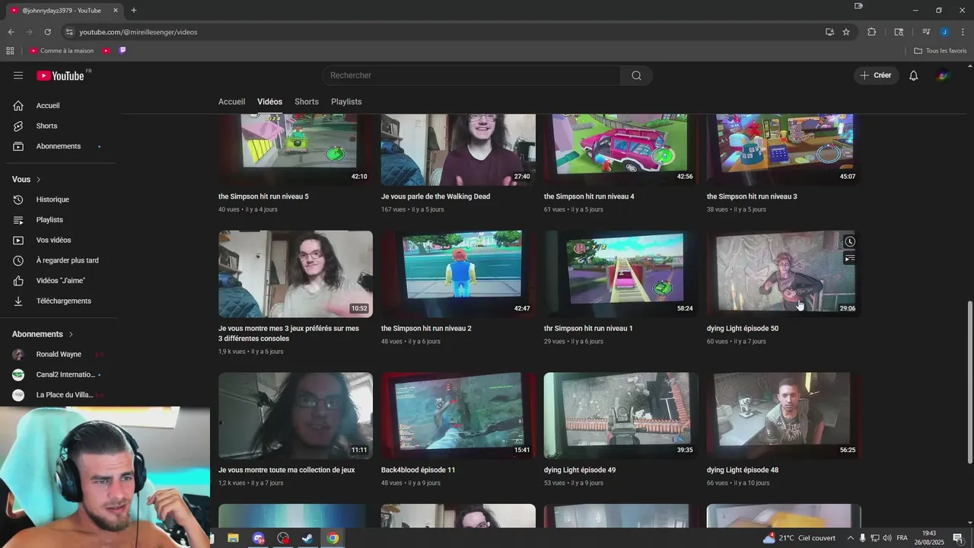Image resolution: width=974 pixels, height=548 pixels.
Task: Go to the YouTube logo home link
Action: [60, 75]
